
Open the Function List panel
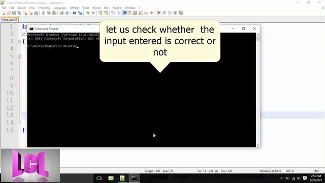coord(141,13)
